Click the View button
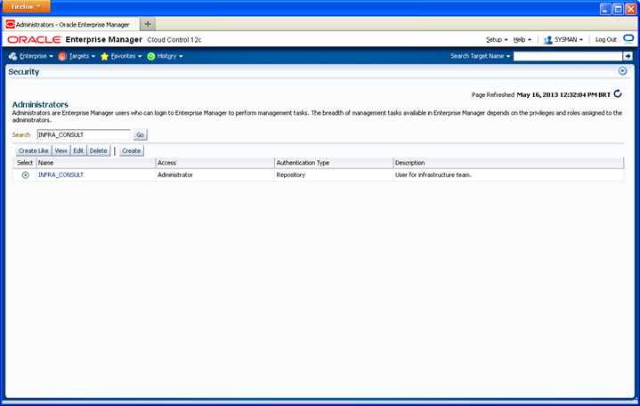The height and width of the screenshot is (406, 640). coord(61,150)
